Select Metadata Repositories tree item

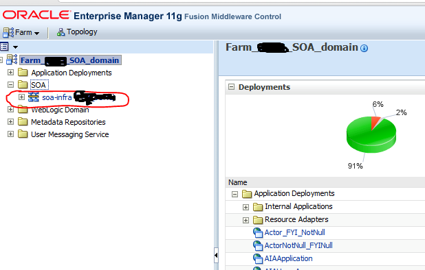(x=68, y=122)
